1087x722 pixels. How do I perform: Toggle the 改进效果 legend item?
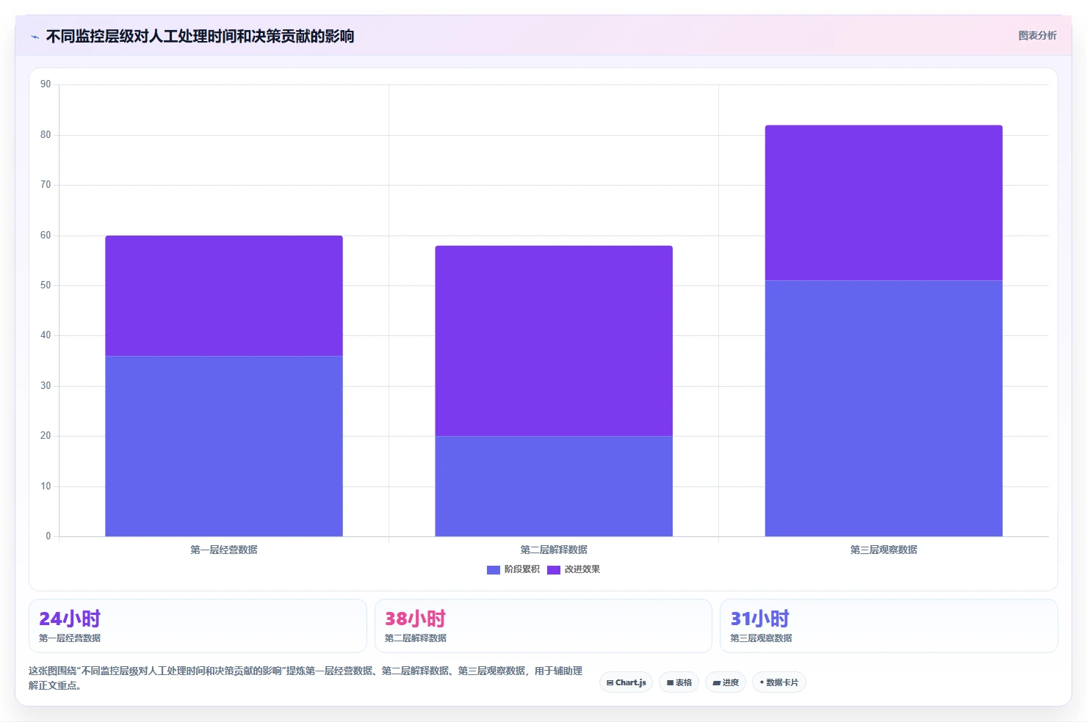[574, 569]
